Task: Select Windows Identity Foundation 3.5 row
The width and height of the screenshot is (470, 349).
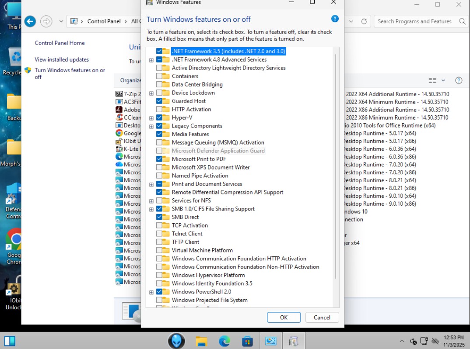Action: (x=212, y=283)
